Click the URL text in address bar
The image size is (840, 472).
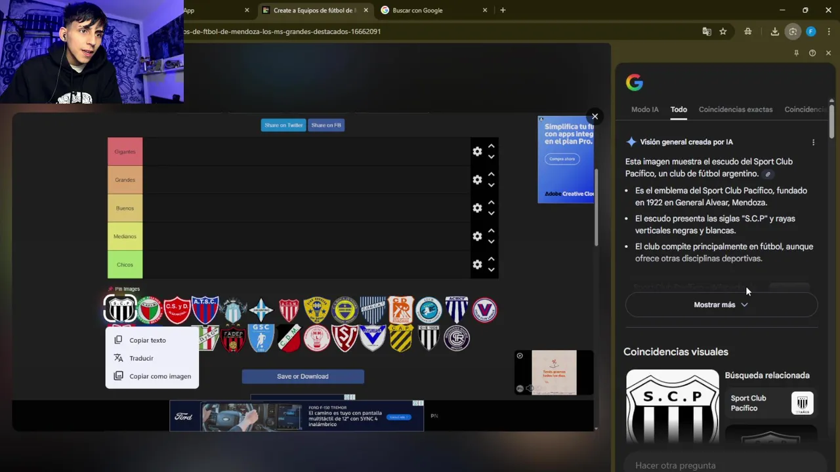(282, 31)
